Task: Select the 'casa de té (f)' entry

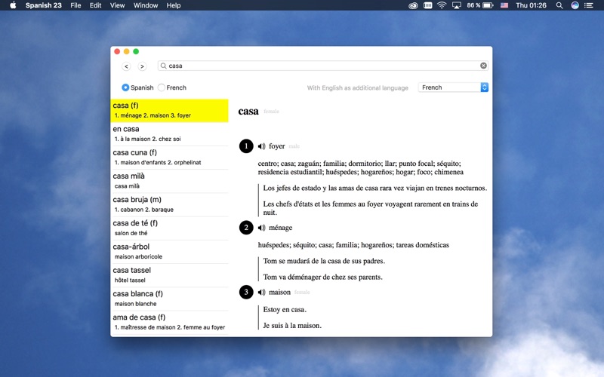Action: tap(169, 228)
